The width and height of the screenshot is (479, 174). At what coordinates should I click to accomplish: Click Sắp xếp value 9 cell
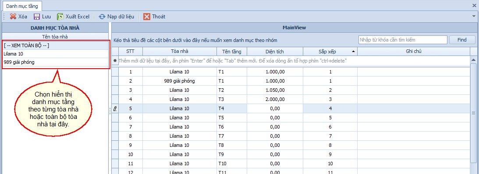point(330,154)
